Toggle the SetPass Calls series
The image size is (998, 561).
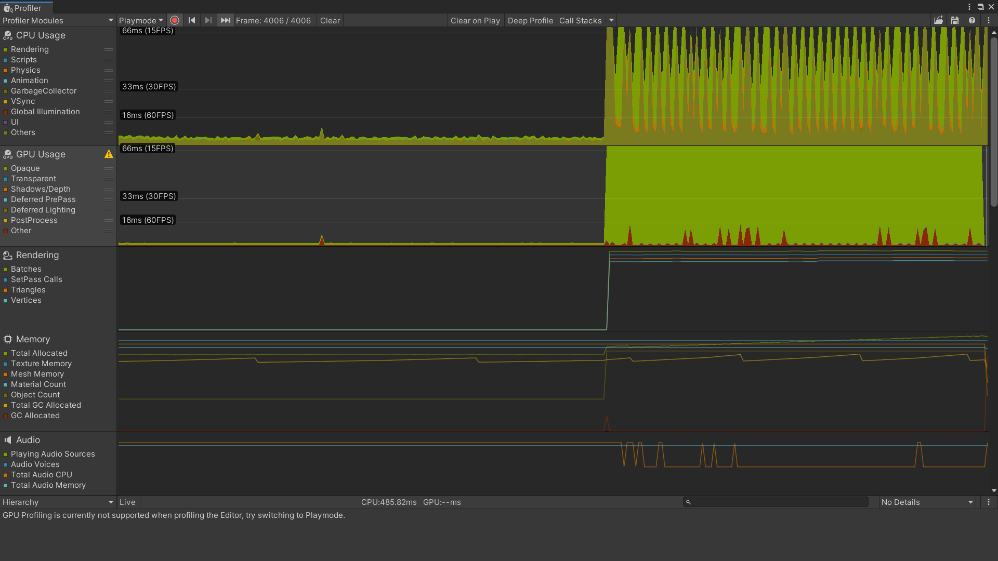(36, 279)
